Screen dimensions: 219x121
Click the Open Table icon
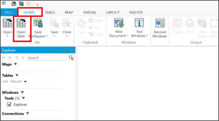(x=21, y=23)
